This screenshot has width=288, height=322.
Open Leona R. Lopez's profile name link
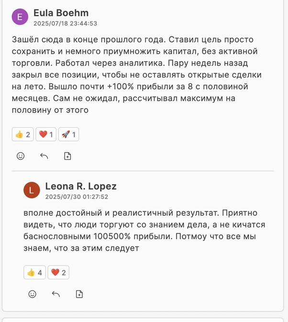pos(81,186)
